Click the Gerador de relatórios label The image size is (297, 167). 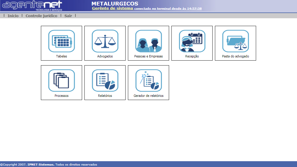(x=148, y=96)
